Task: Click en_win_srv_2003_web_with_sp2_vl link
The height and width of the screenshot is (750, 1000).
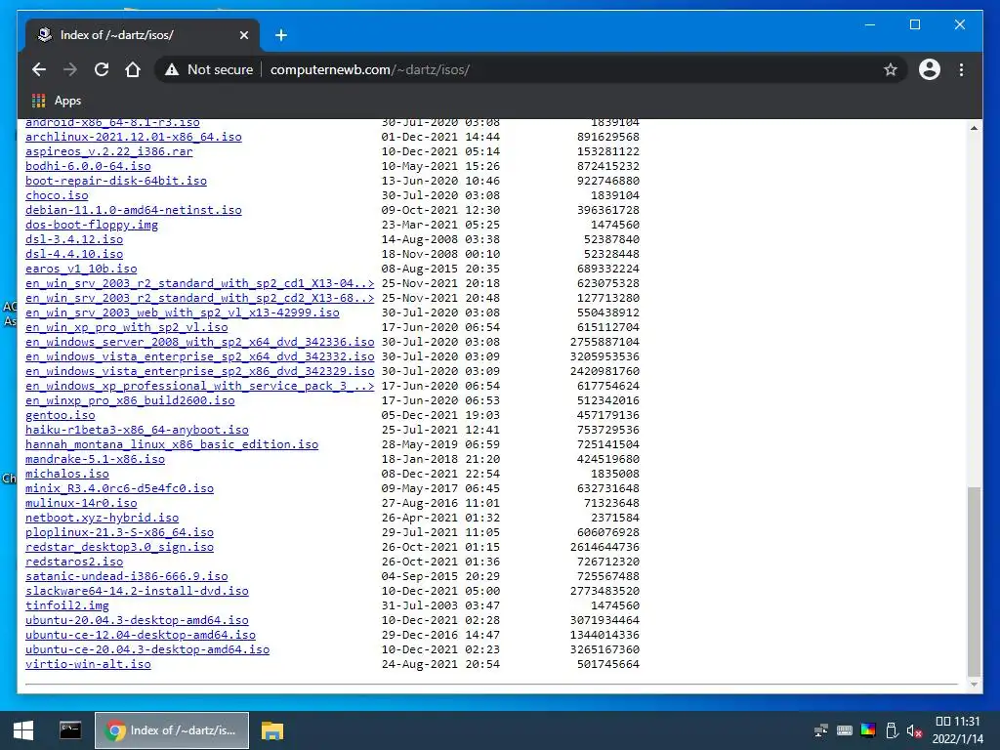Action: (x=183, y=312)
